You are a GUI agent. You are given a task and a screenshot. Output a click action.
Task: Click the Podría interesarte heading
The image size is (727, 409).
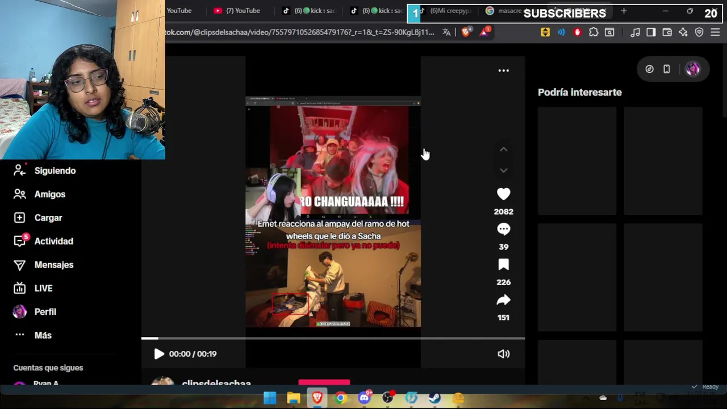pyautogui.click(x=580, y=92)
